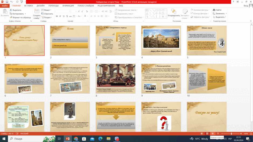Click the Slide Sorter view icon in status bar

click(x=207, y=134)
